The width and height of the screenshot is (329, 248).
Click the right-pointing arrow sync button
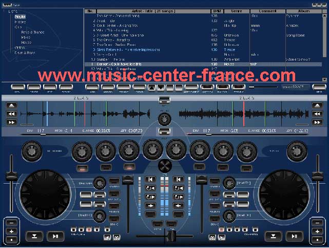tap(150, 205)
